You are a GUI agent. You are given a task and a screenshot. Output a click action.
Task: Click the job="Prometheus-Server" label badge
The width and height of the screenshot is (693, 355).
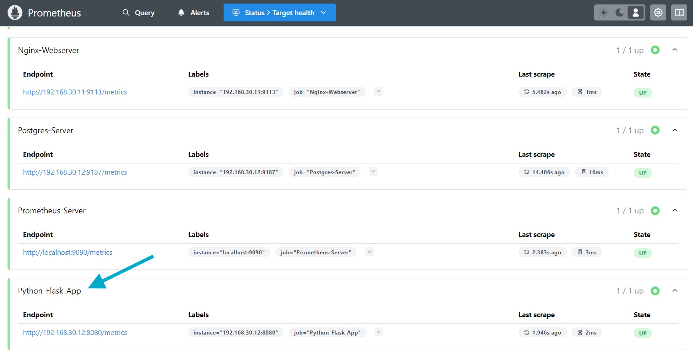tap(315, 253)
